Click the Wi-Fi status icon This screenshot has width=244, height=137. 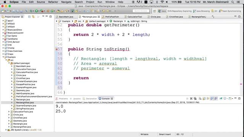[x=162, y=2]
